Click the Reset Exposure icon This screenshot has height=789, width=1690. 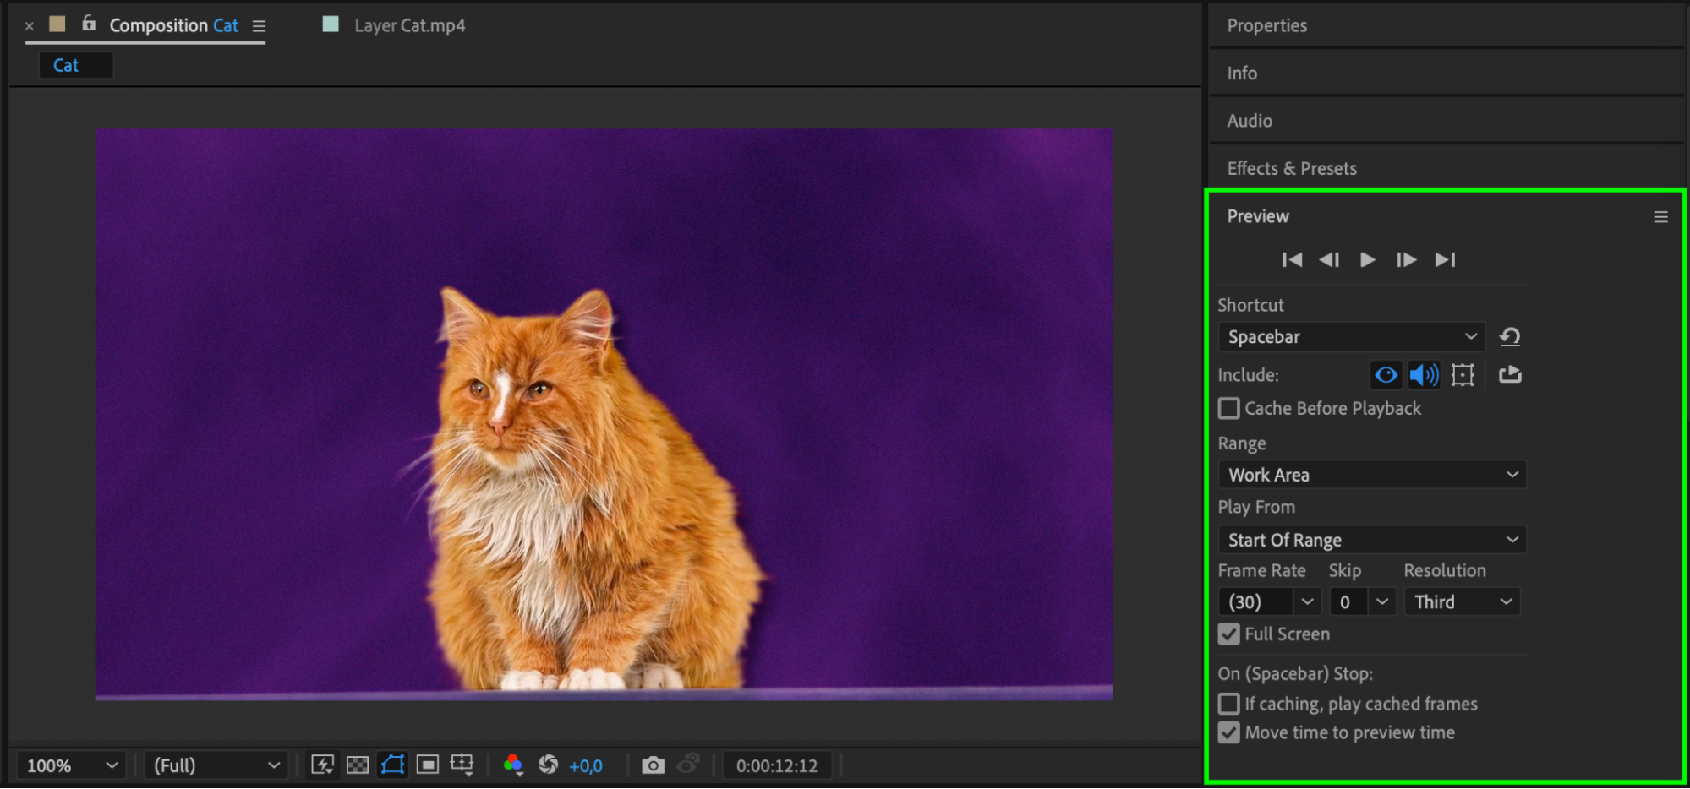coord(548,765)
